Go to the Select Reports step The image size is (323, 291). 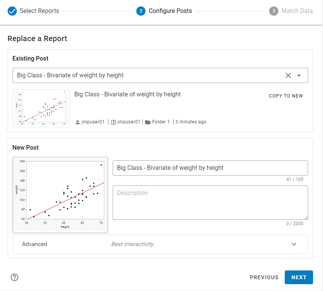[39, 11]
